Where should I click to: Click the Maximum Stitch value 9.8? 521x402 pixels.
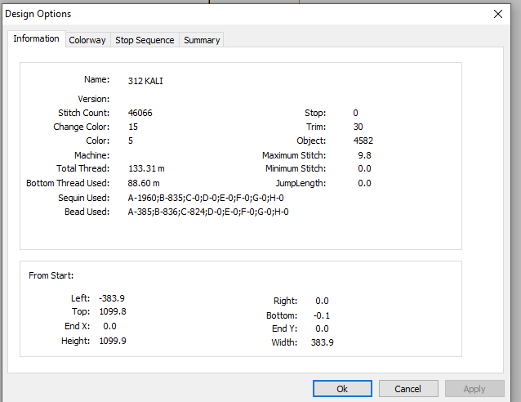point(364,155)
